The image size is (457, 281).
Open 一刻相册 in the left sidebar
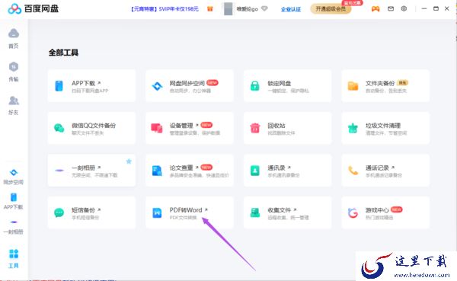click(14, 227)
